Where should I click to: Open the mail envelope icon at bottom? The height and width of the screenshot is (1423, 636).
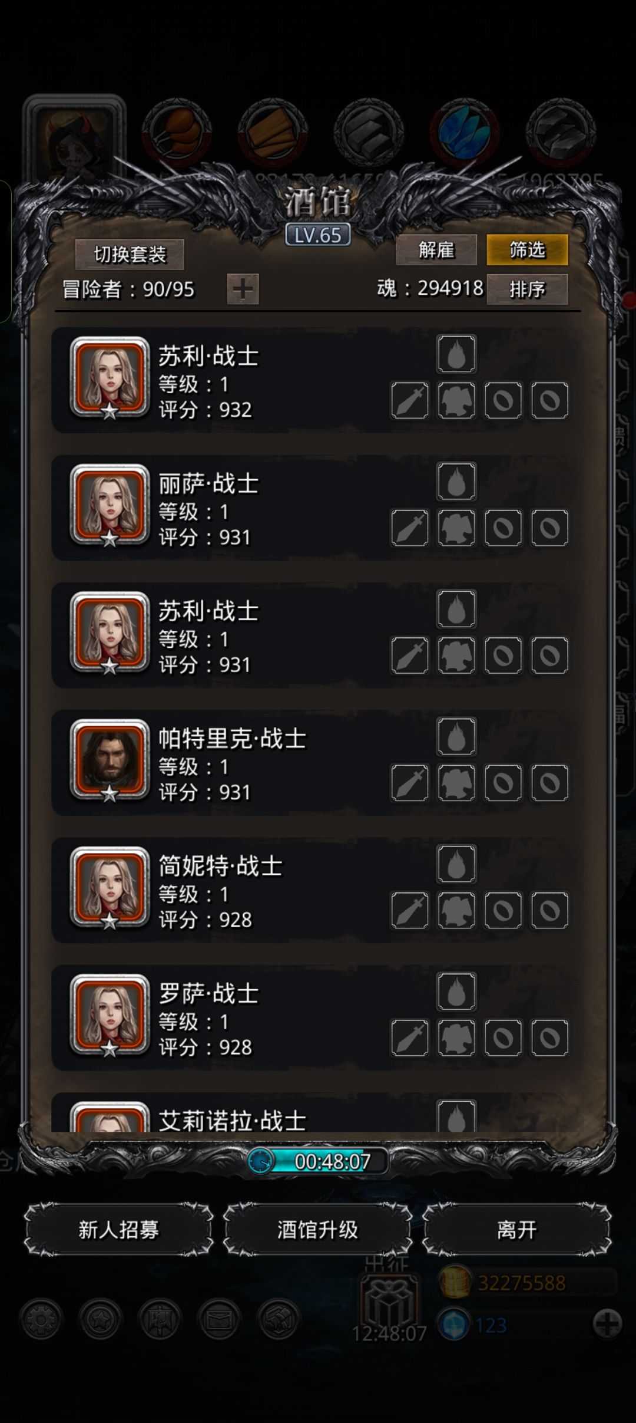pyautogui.click(x=219, y=1319)
